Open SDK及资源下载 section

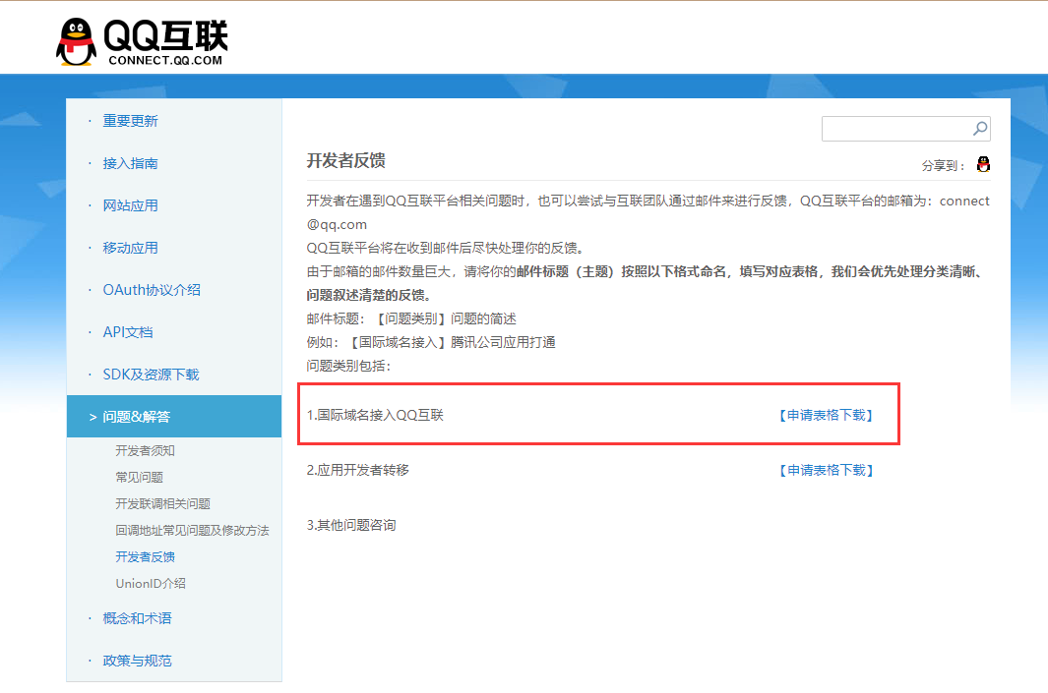pyautogui.click(x=151, y=375)
